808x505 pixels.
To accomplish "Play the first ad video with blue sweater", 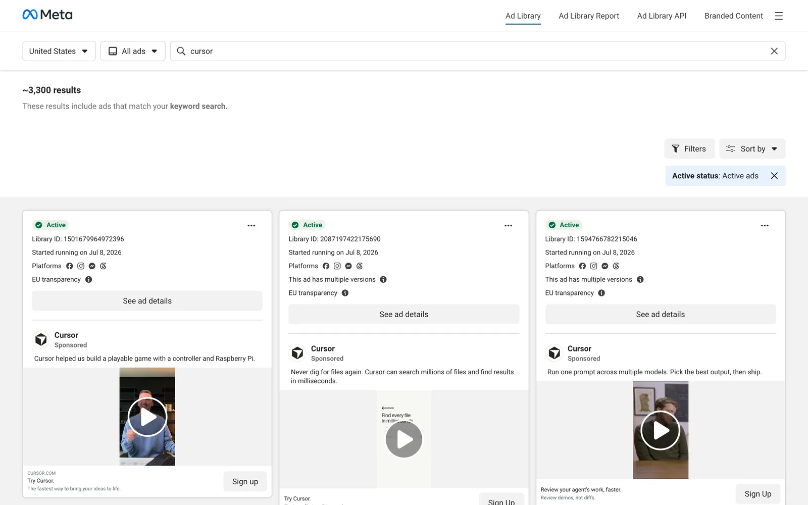I will (147, 417).
